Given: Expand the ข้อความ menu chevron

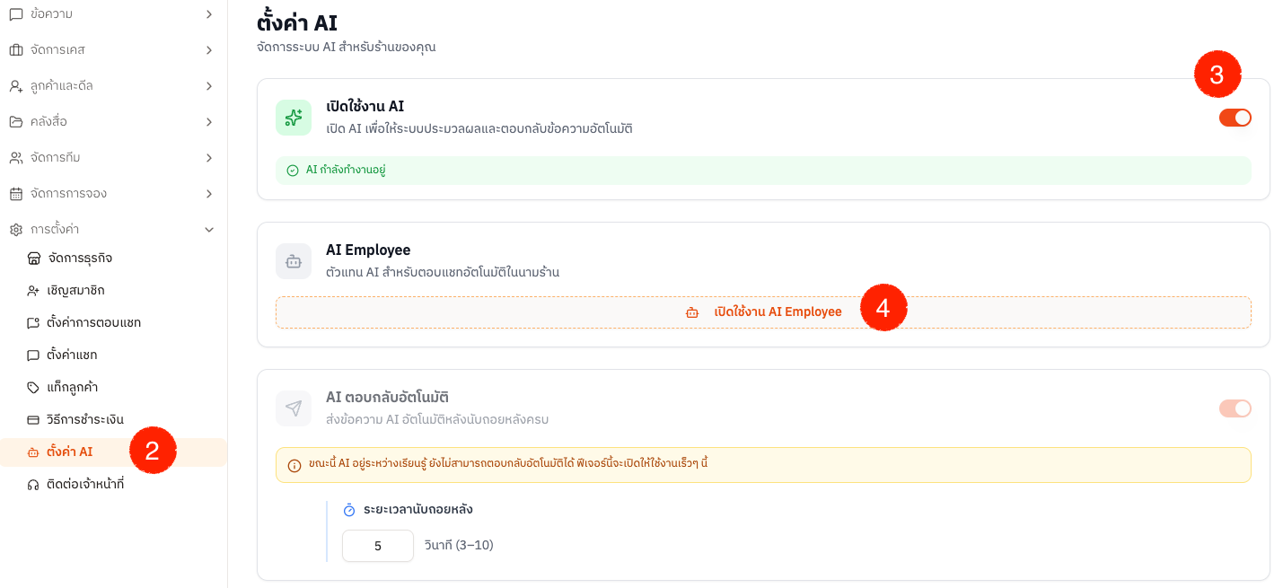Looking at the screenshot, I should 209,13.
